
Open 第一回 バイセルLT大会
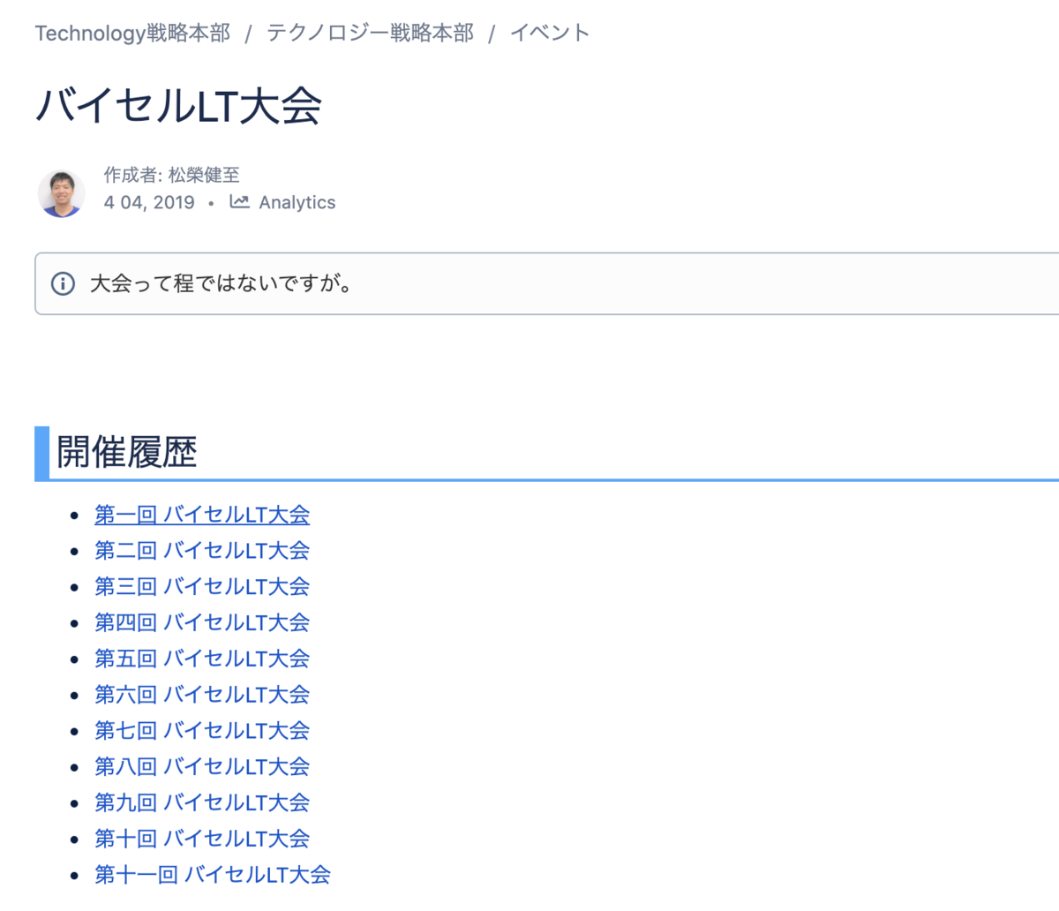click(202, 514)
